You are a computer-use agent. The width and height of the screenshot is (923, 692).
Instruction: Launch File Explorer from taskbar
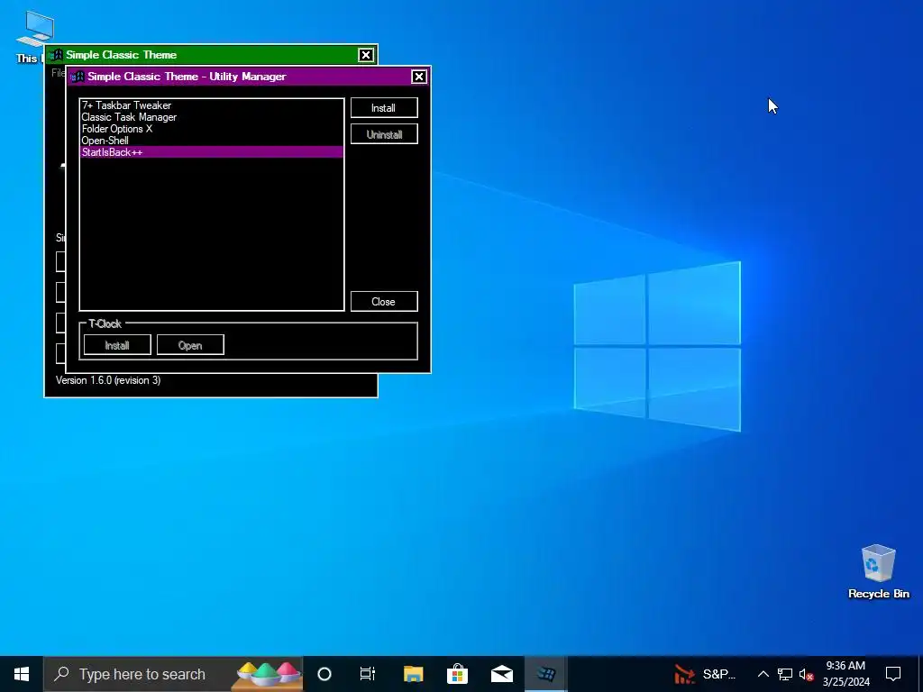tap(413, 674)
